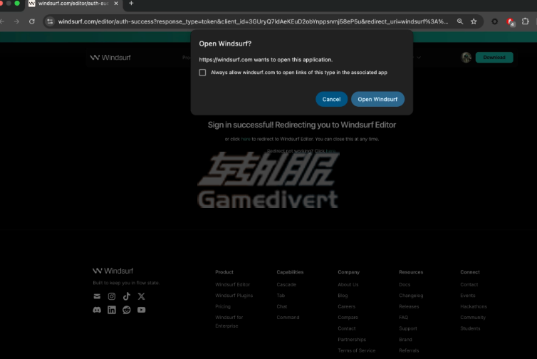Open the Cascade footer link
Screen dimensions: 537x359
[286, 285]
